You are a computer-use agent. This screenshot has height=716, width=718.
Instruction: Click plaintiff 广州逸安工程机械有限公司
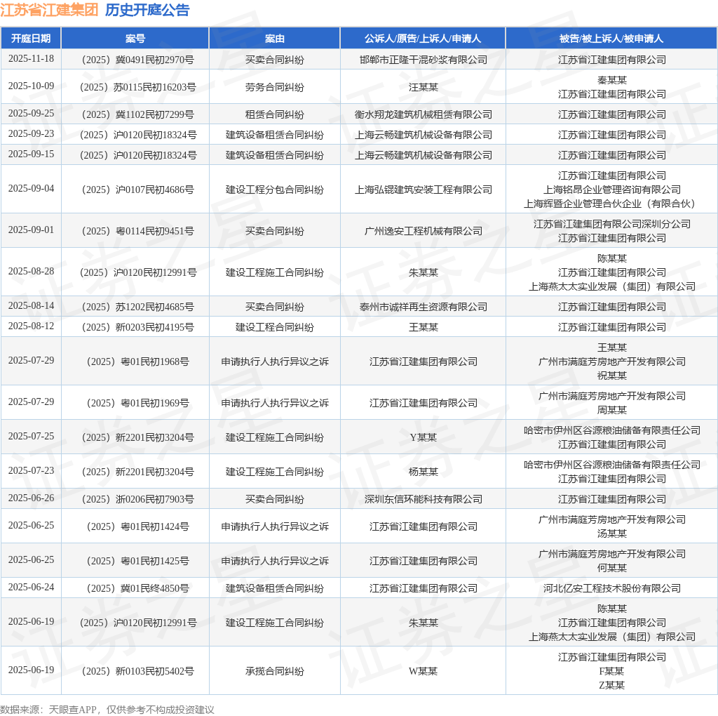click(x=423, y=231)
